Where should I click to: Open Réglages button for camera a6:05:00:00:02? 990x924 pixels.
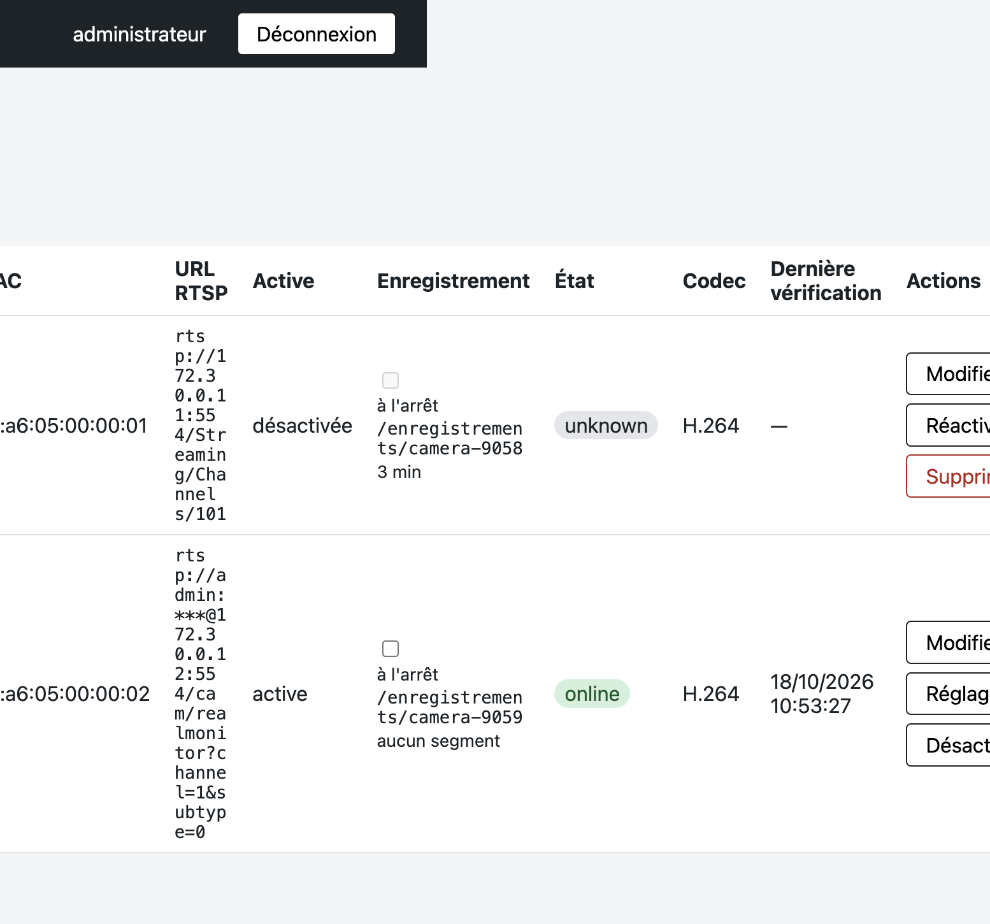[x=948, y=694]
